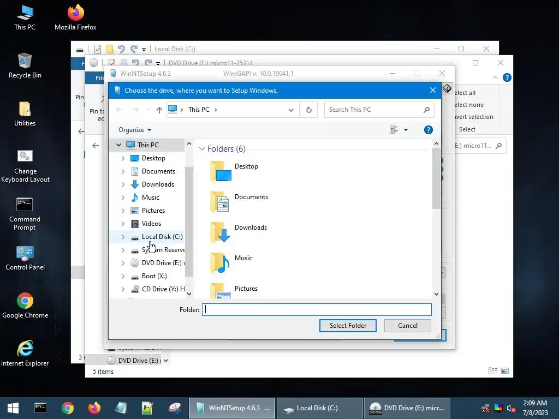Go up one level in folder dialog

coord(159,110)
